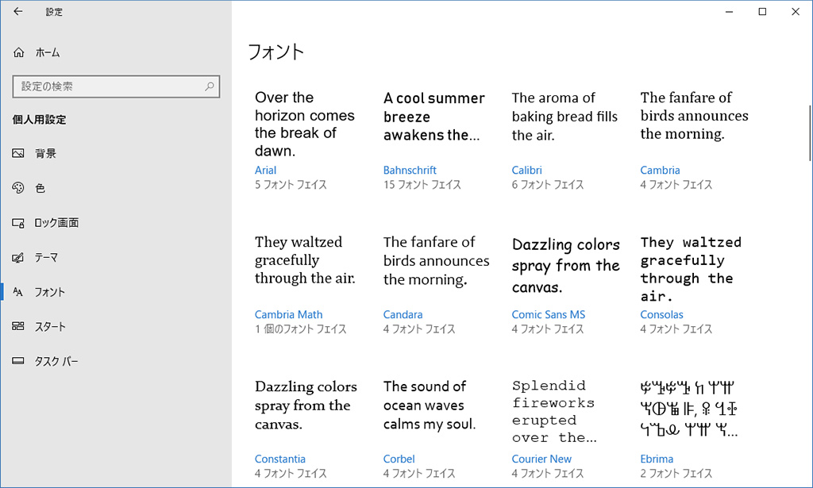
Task: Open the Taskbar settings icon
Action: coord(19,362)
